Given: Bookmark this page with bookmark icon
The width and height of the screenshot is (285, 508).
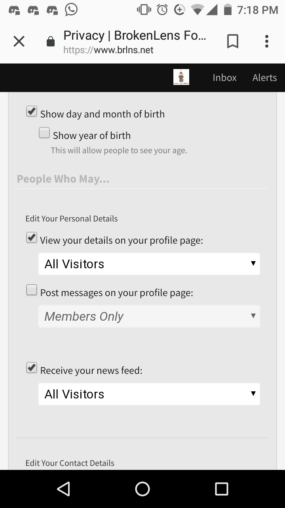Looking at the screenshot, I should [233, 41].
